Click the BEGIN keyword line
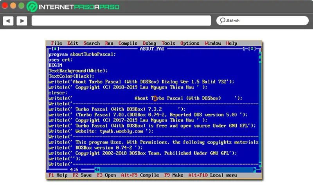 (55, 65)
